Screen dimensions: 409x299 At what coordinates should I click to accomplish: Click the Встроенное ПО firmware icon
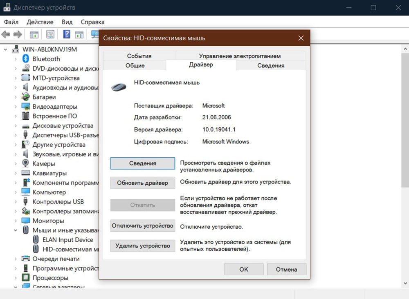click(25, 116)
